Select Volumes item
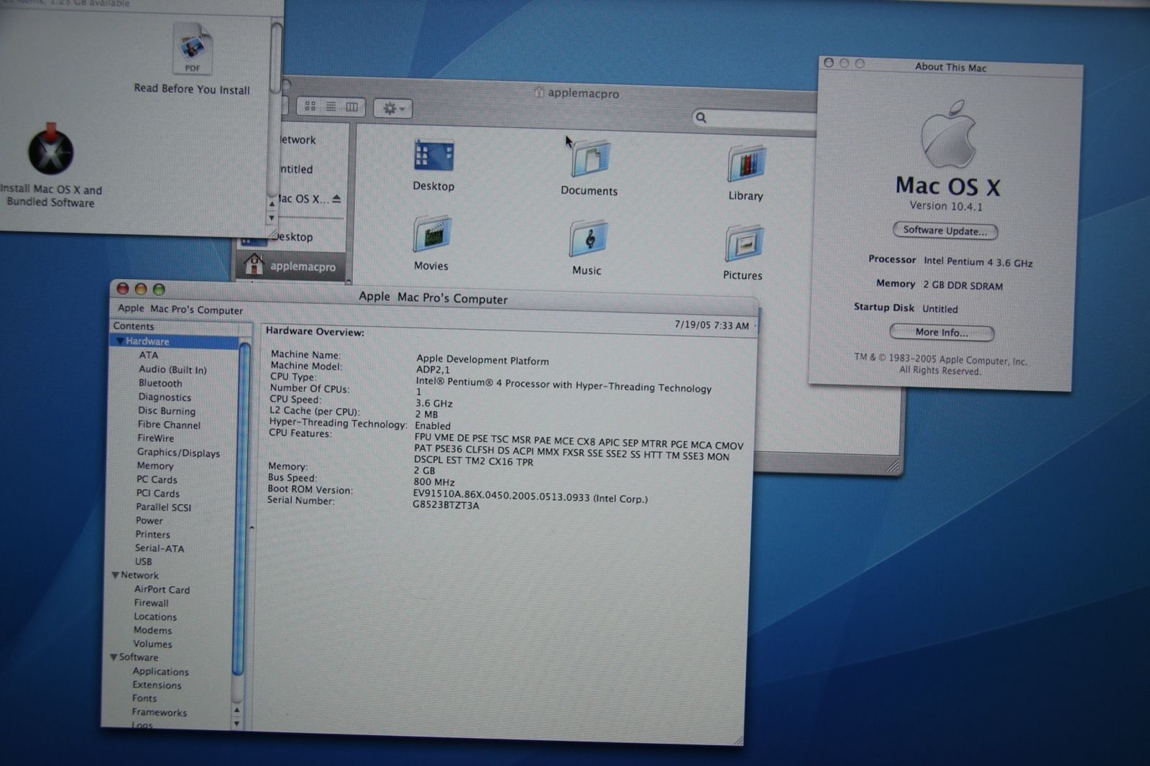1150x766 pixels. pyautogui.click(x=152, y=644)
